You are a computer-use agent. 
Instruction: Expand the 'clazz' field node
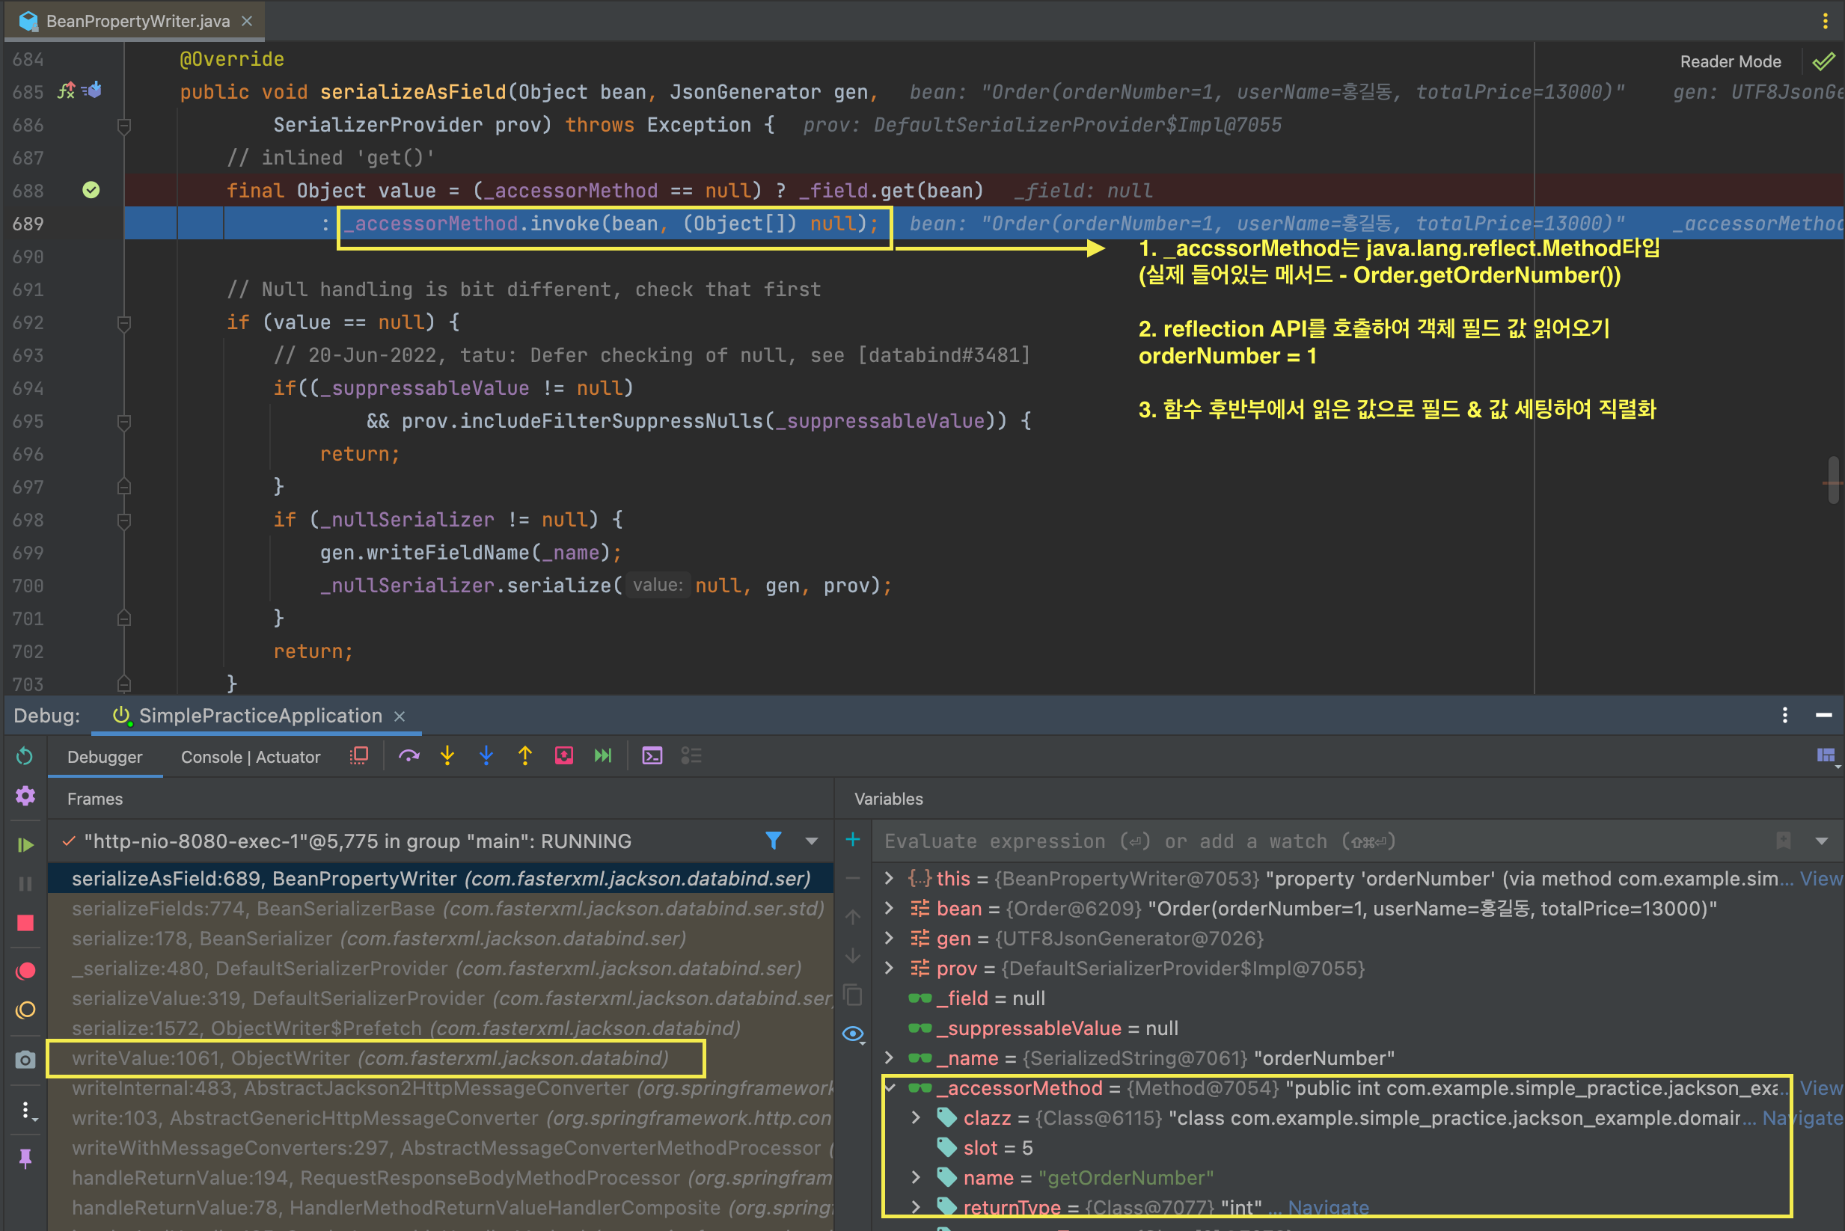(x=916, y=1117)
